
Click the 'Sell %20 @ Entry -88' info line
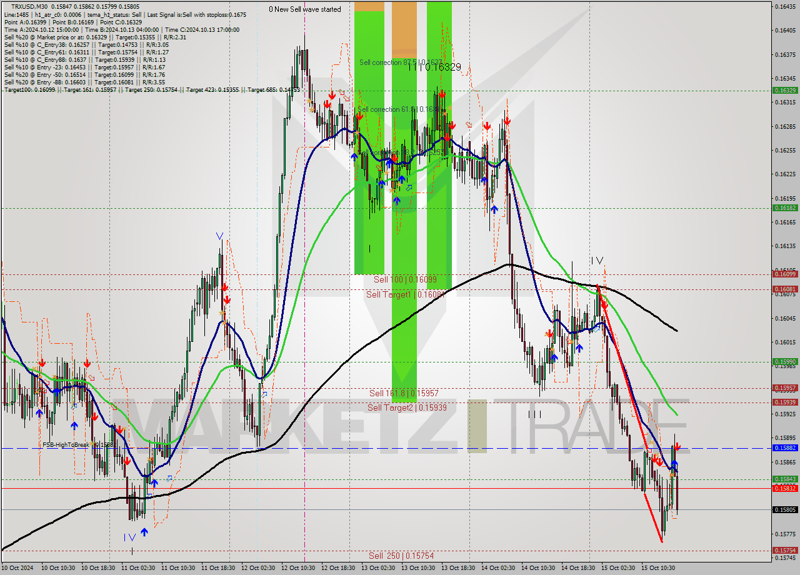pyautogui.click(x=84, y=82)
